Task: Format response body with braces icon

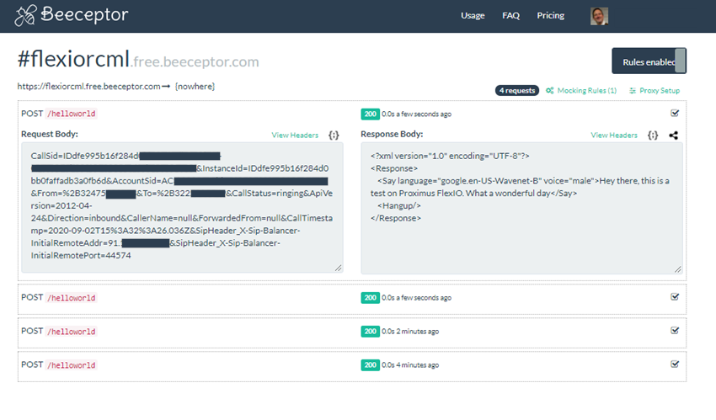Action: (653, 135)
